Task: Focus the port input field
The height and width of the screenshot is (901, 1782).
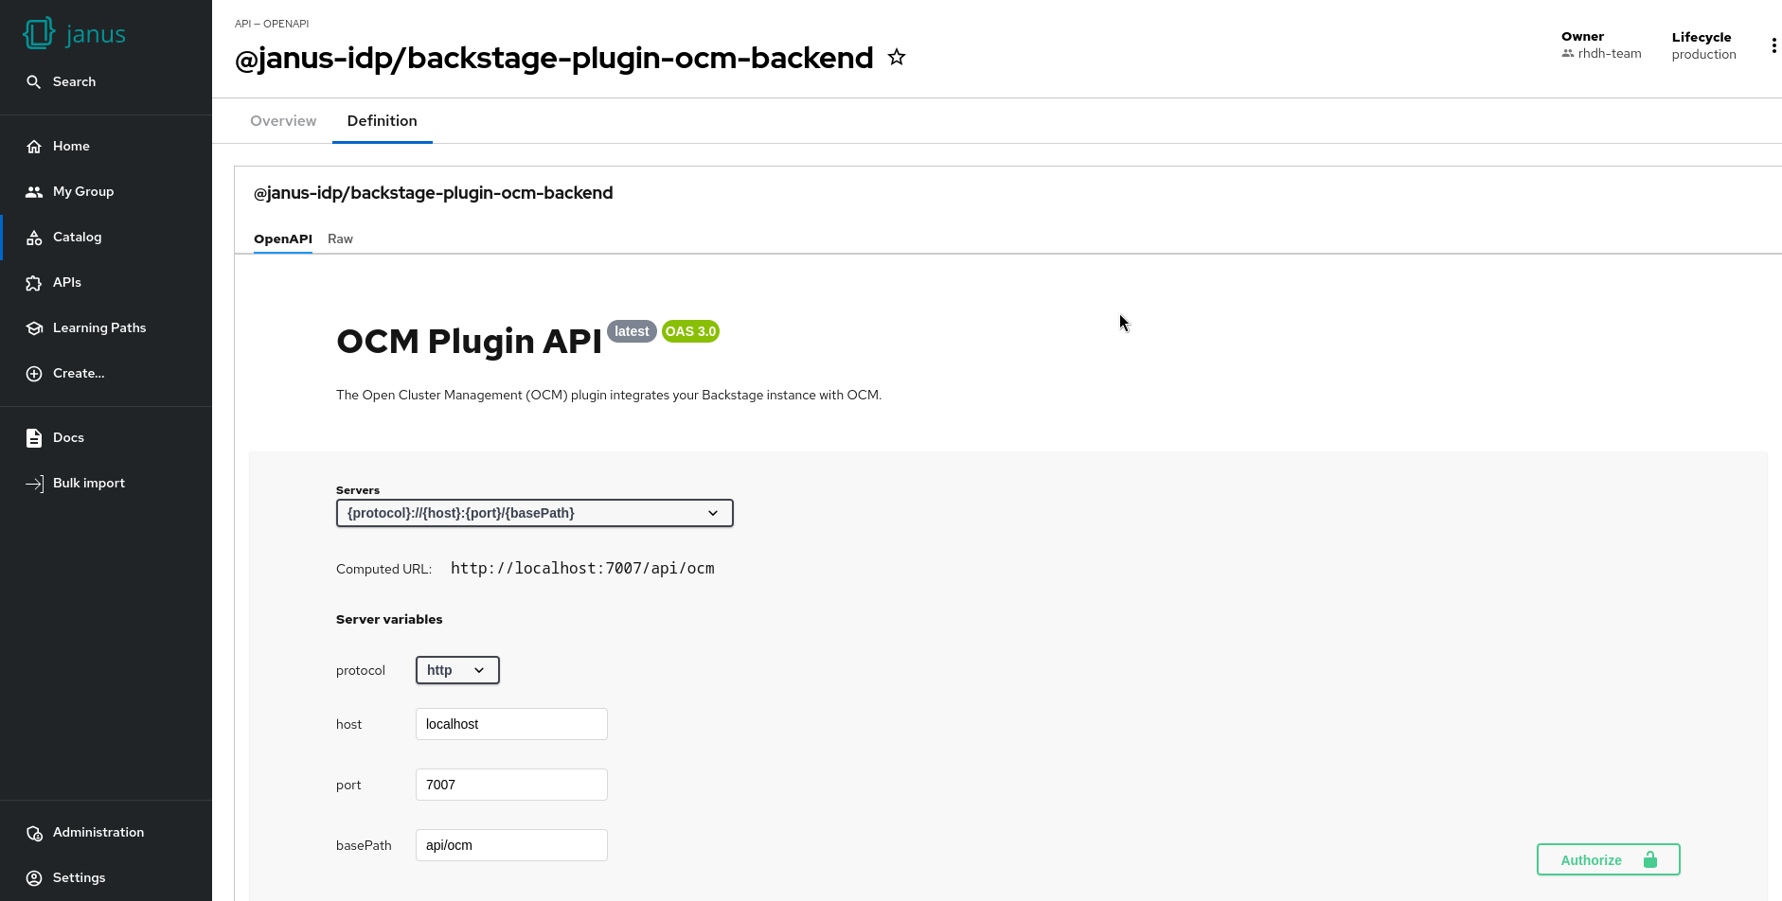Action: tap(511, 785)
